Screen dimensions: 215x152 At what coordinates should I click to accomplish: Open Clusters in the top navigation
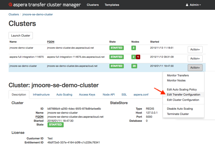(93, 5)
